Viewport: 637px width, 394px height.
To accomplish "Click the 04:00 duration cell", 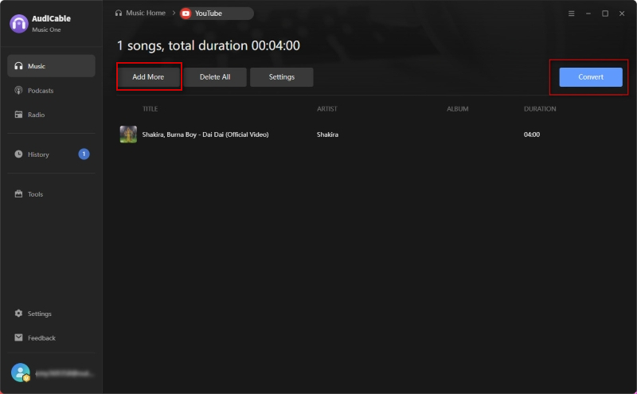I will click(x=532, y=135).
